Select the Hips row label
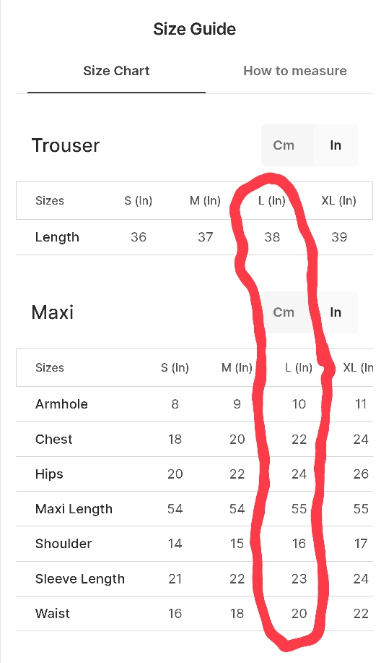 (49, 474)
